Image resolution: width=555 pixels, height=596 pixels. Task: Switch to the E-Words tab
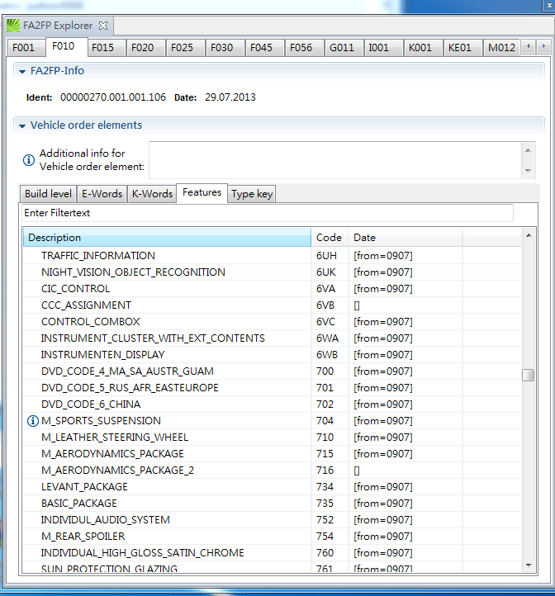click(x=102, y=194)
